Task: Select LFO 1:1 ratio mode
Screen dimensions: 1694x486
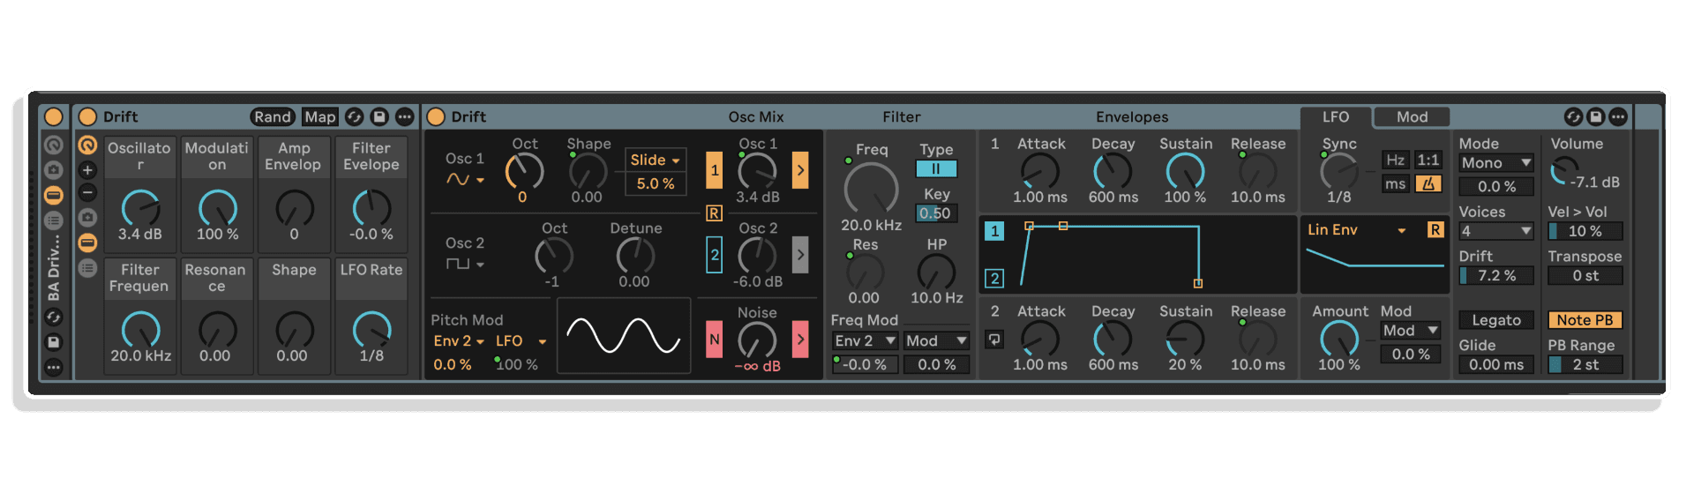Action: (x=1428, y=160)
